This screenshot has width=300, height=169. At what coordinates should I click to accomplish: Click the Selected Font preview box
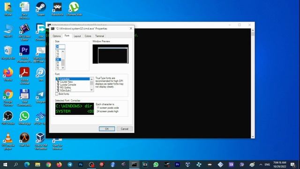[x=75, y=109]
